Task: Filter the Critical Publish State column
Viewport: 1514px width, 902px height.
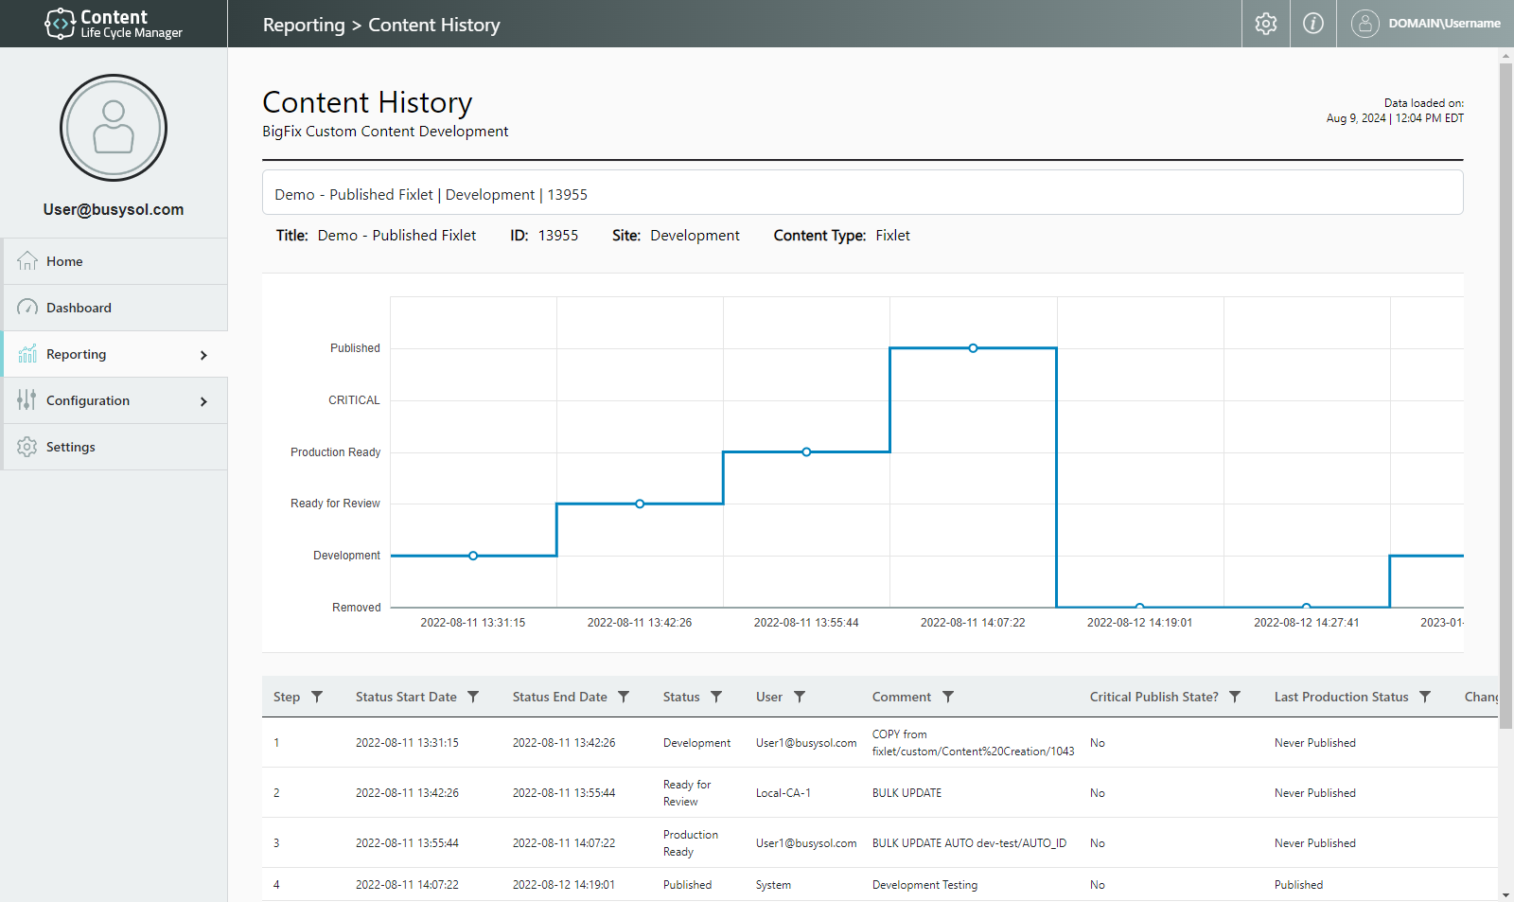Action: [x=1235, y=697]
